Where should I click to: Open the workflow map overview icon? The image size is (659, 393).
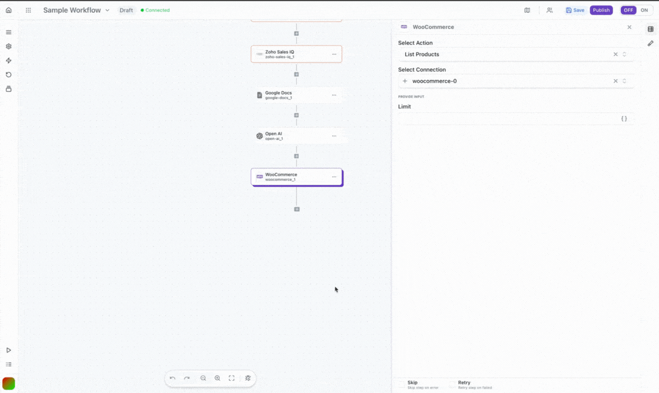click(x=527, y=10)
